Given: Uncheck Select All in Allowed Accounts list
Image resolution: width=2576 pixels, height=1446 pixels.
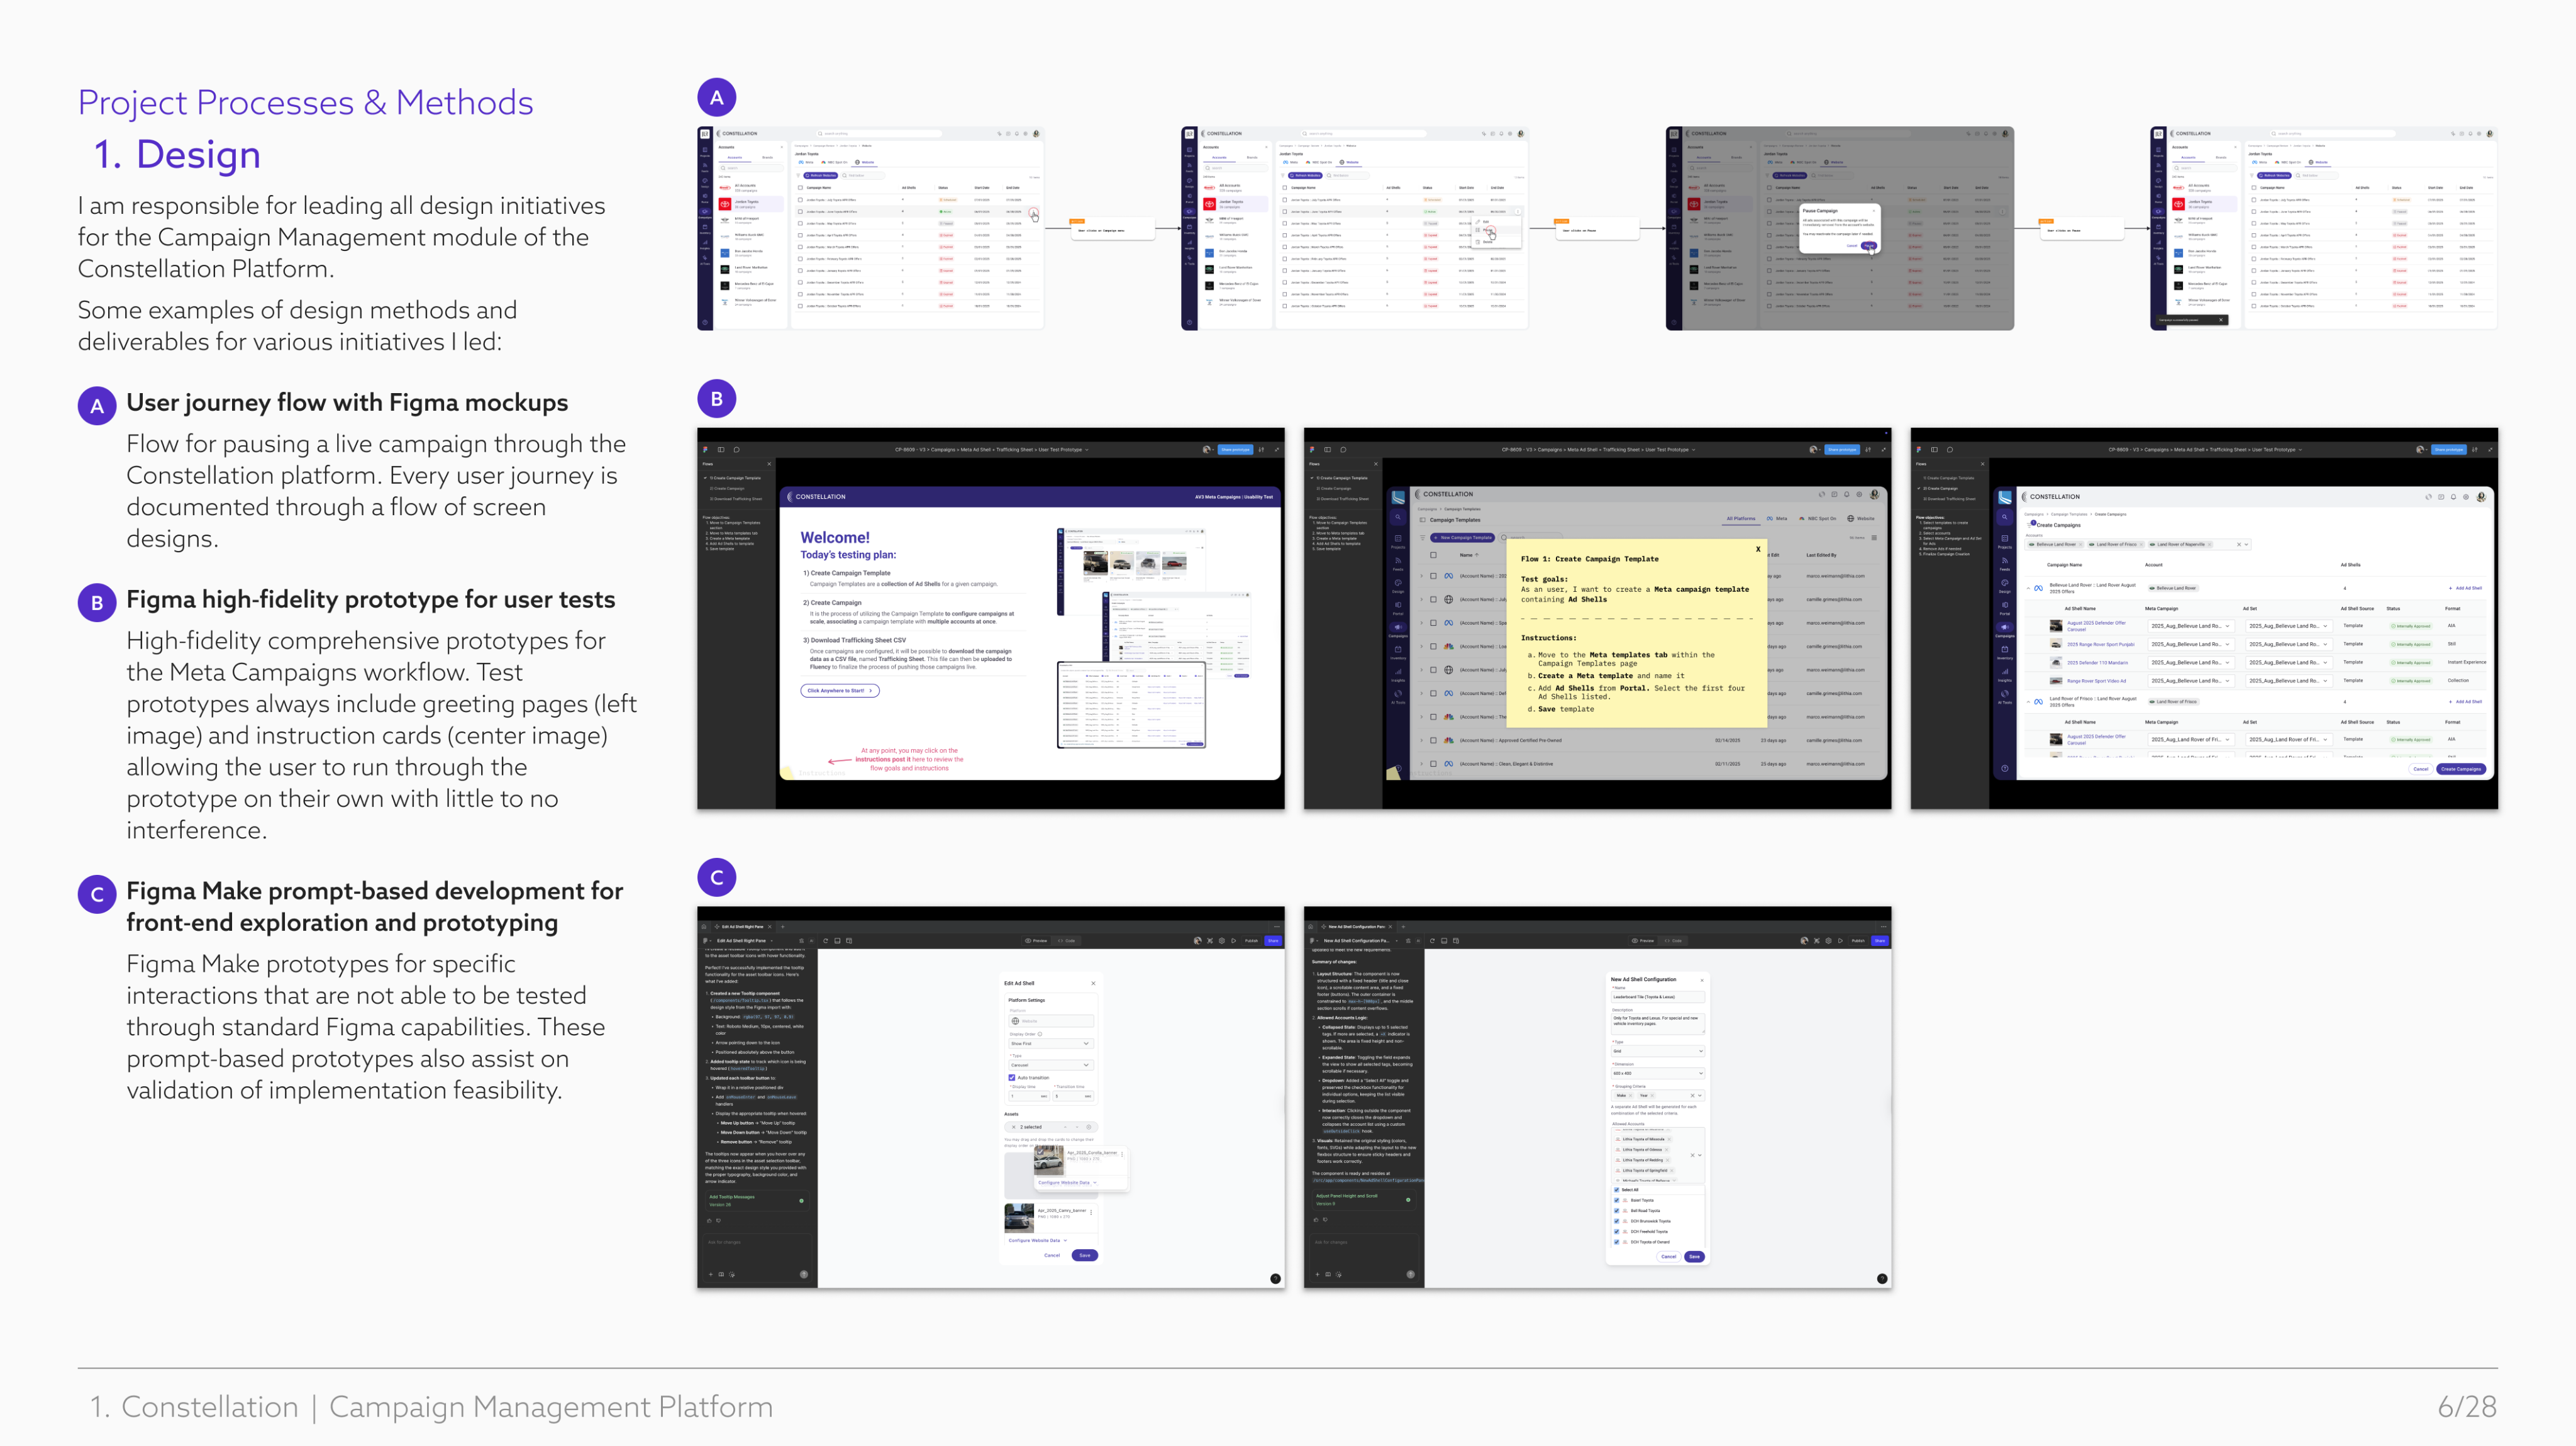Looking at the screenshot, I should [1616, 1189].
